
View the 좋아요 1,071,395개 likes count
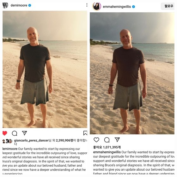[107, 147]
